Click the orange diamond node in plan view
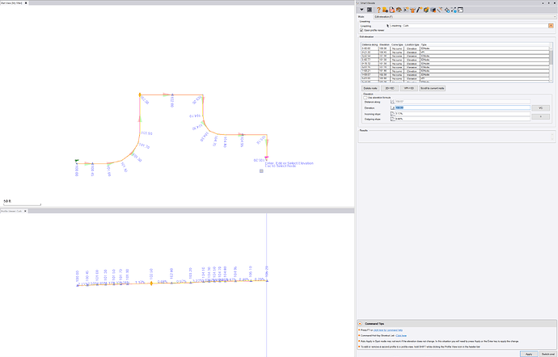 pyautogui.click(x=140, y=94)
